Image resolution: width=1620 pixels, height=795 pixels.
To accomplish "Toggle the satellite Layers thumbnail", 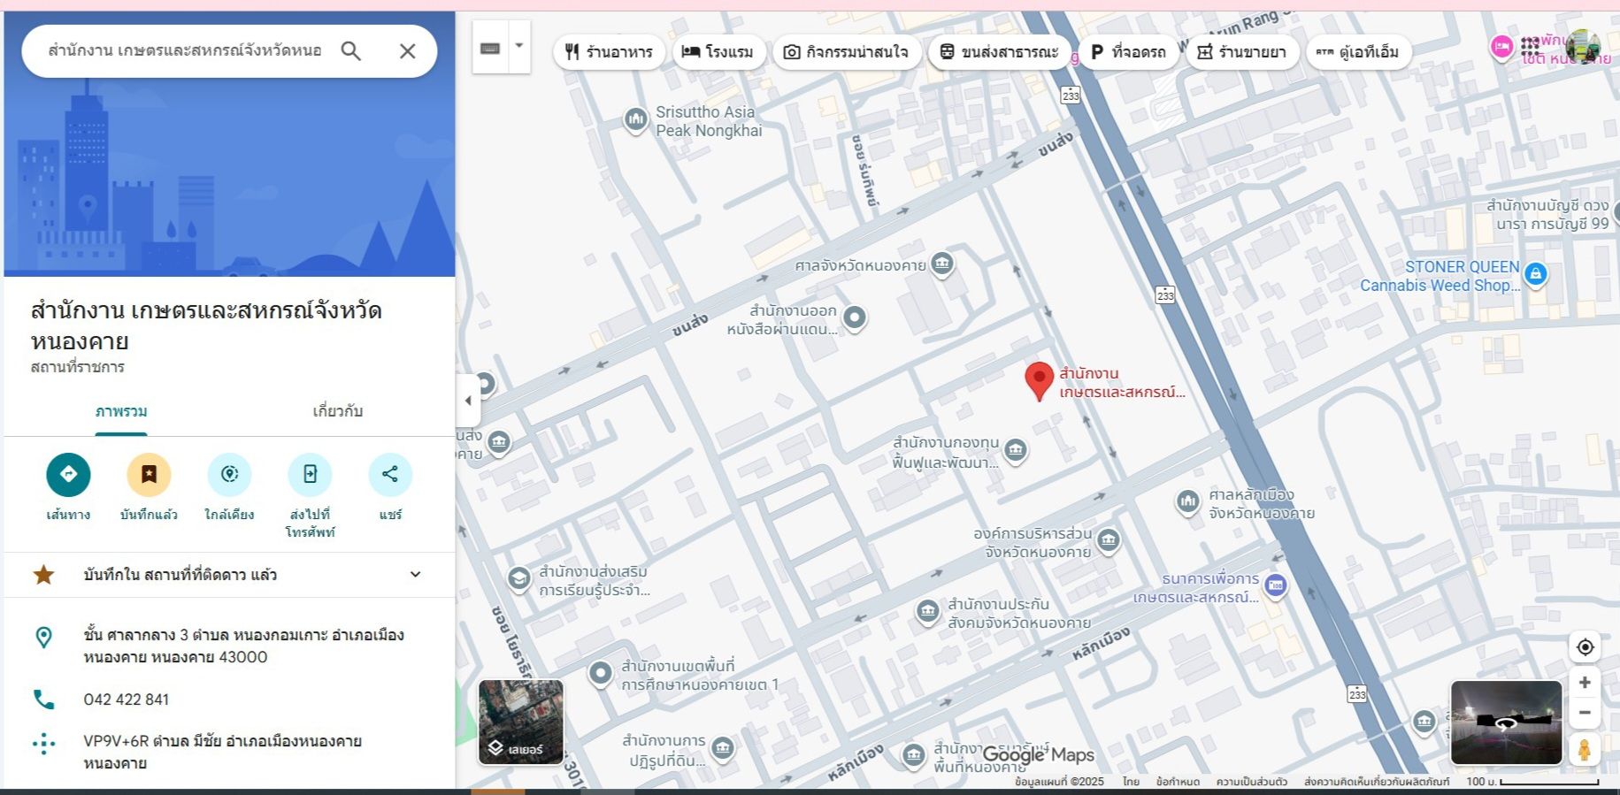I will click(521, 722).
